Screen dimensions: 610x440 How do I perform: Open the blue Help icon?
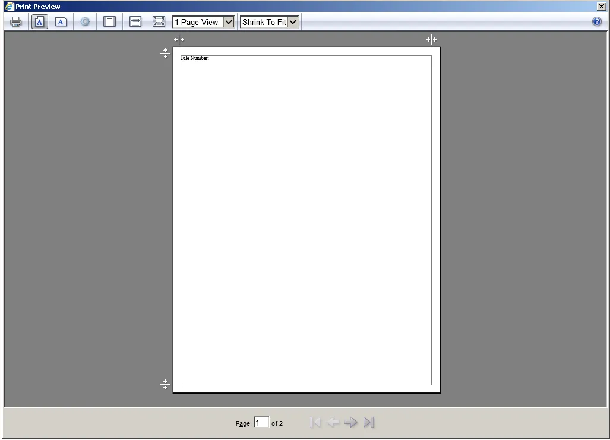(x=597, y=21)
